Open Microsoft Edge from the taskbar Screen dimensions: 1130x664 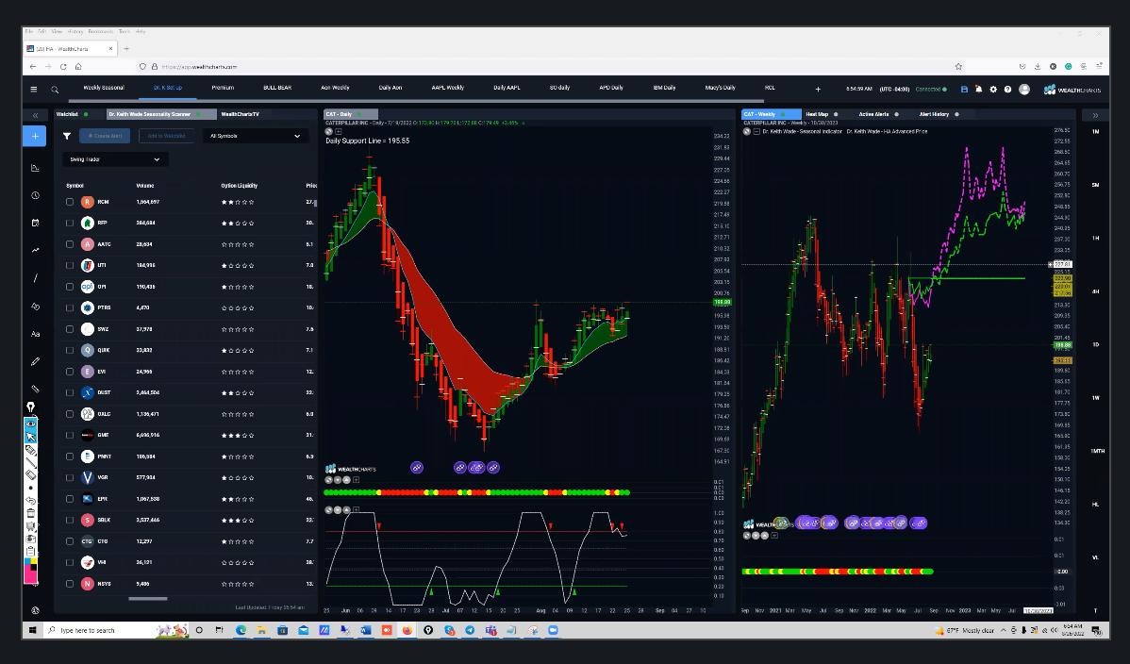pos(241,630)
